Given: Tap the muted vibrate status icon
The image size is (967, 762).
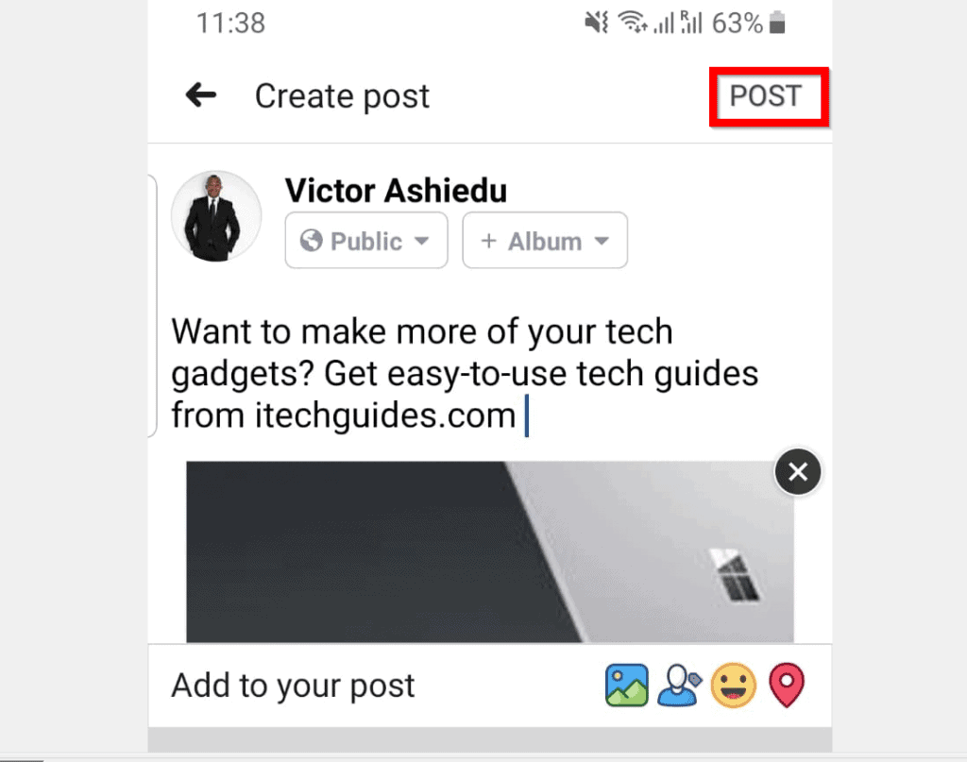Looking at the screenshot, I should [597, 23].
